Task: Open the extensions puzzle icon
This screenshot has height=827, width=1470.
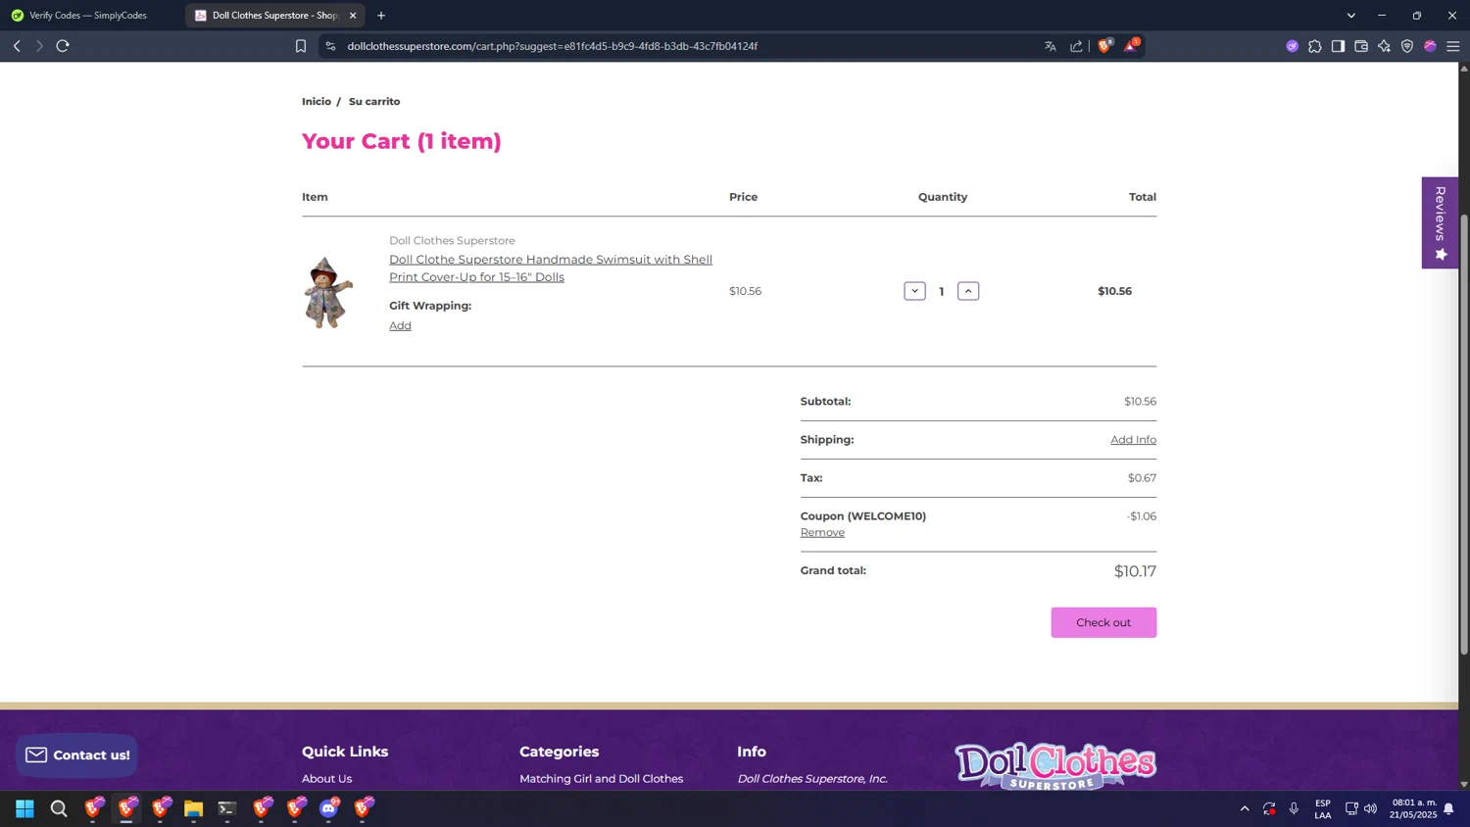Action: (x=1315, y=46)
